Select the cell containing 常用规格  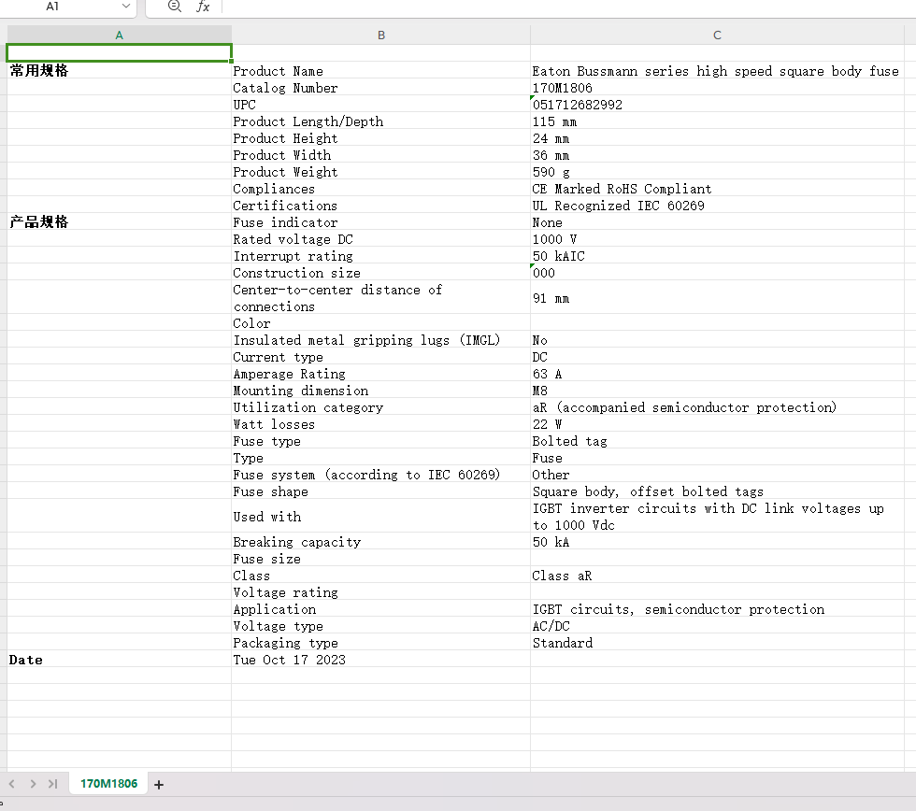click(x=120, y=71)
